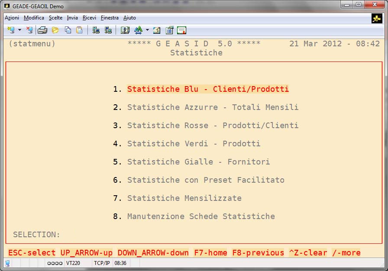The width and height of the screenshot is (388, 271).
Task: Click the F8-previous function key label
Action: tap(258, 252)
